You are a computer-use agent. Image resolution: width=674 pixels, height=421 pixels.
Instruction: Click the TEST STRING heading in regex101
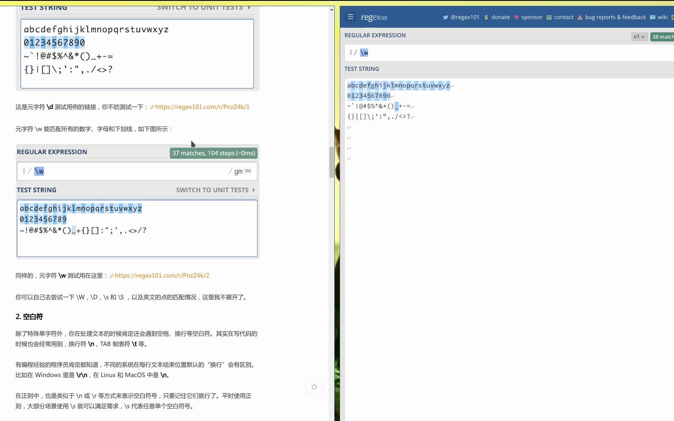pyautogui.click(x=362, y=69)
